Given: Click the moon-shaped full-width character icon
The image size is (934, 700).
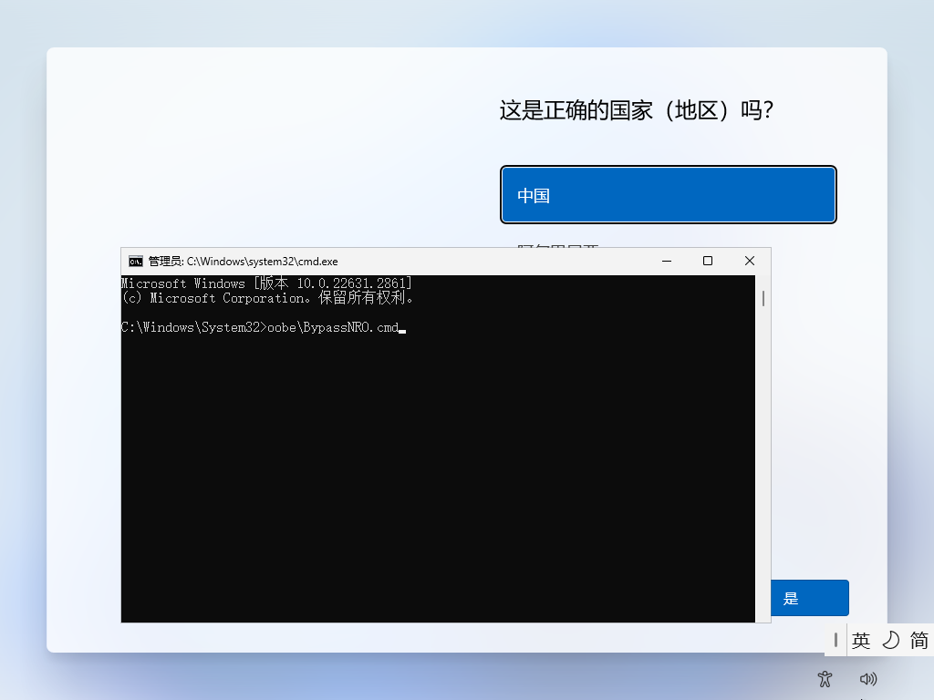Looking at the screenshot, I should click(889, 641).
